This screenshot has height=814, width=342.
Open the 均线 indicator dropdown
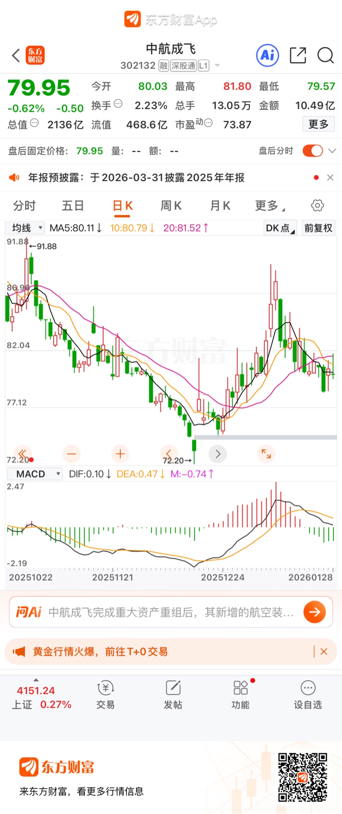[x=25, y=228]
